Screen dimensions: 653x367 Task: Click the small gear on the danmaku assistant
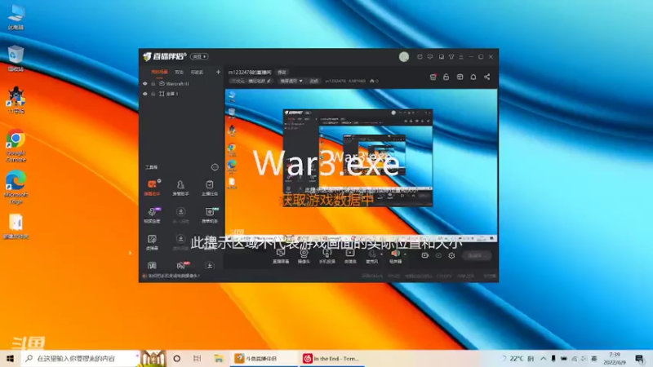click(159, 180)
